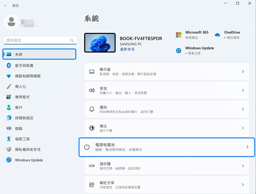Open 顯示器 settings

167,72
